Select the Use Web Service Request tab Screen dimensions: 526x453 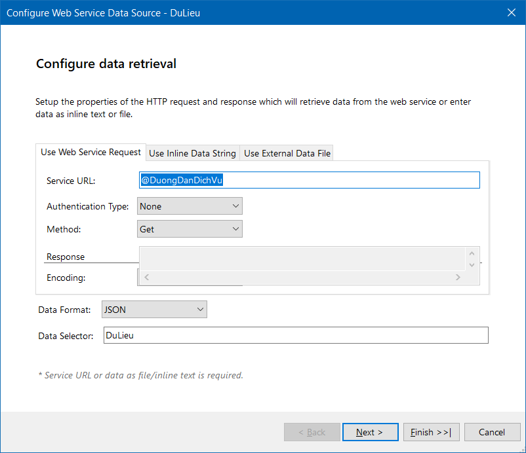click(x=91, y=152)
